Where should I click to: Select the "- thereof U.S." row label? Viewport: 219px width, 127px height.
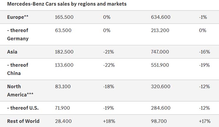click(x=23, y=108)
